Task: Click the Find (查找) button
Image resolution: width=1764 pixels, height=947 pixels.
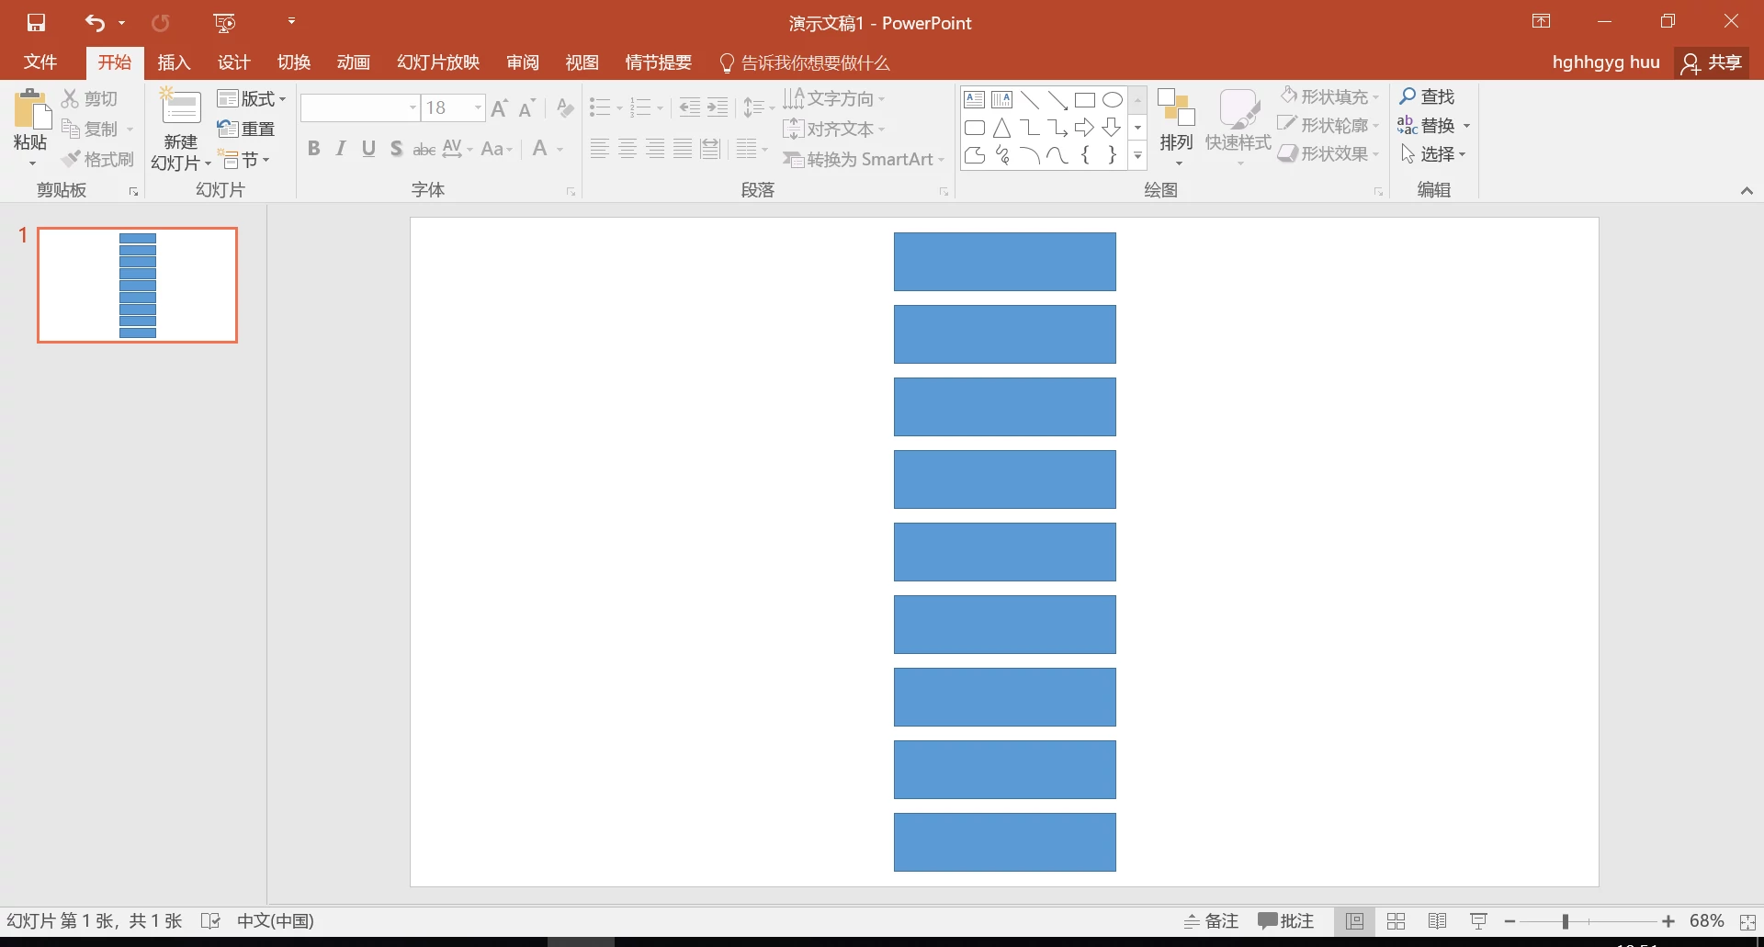Action: (x=1428, y=96)
